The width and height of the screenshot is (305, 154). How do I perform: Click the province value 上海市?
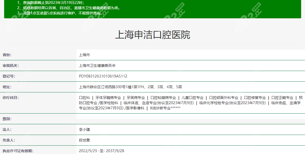(x=84, y=55)
